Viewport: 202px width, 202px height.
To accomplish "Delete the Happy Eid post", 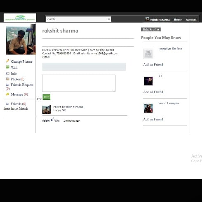I will click(46, 121).
